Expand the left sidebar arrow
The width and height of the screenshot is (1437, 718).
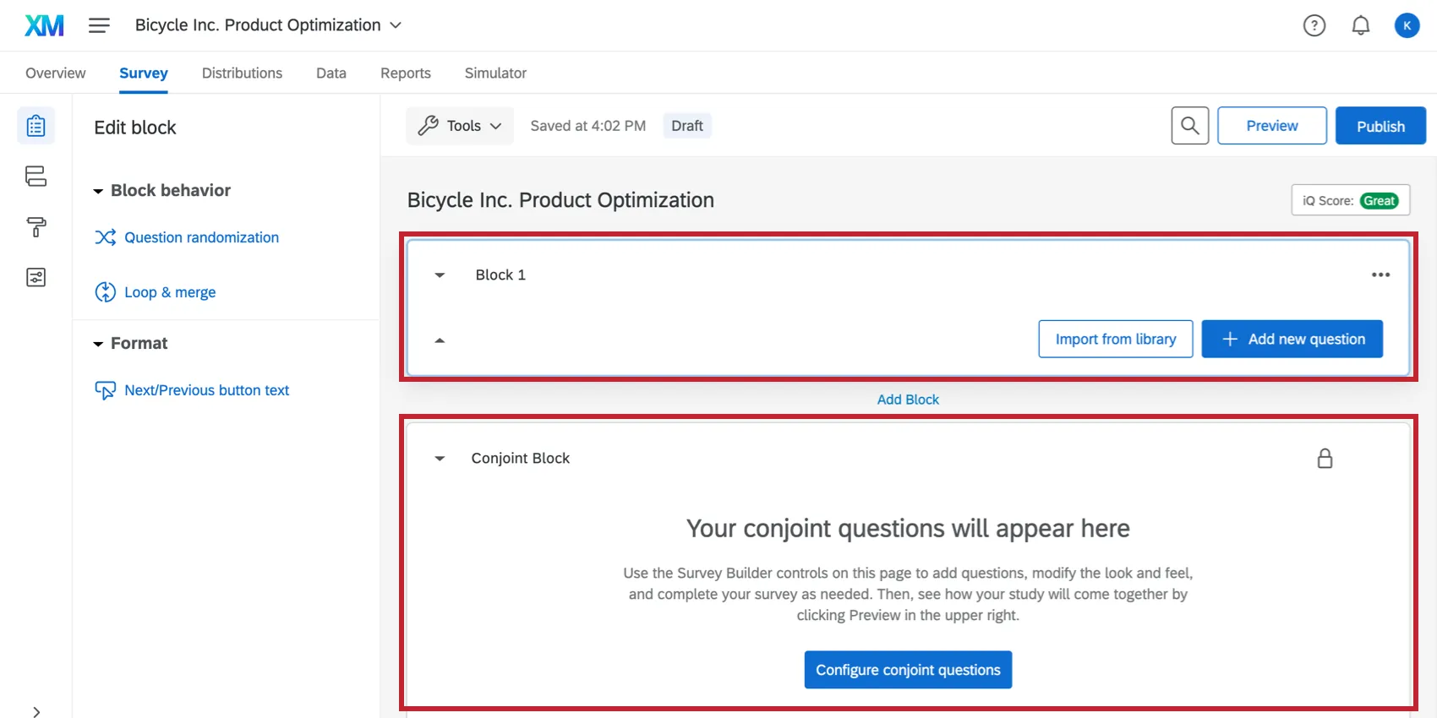point(36,711)
